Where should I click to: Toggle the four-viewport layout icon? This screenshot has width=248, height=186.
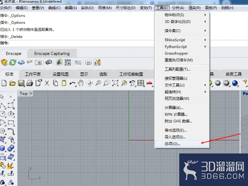(141, 83)
